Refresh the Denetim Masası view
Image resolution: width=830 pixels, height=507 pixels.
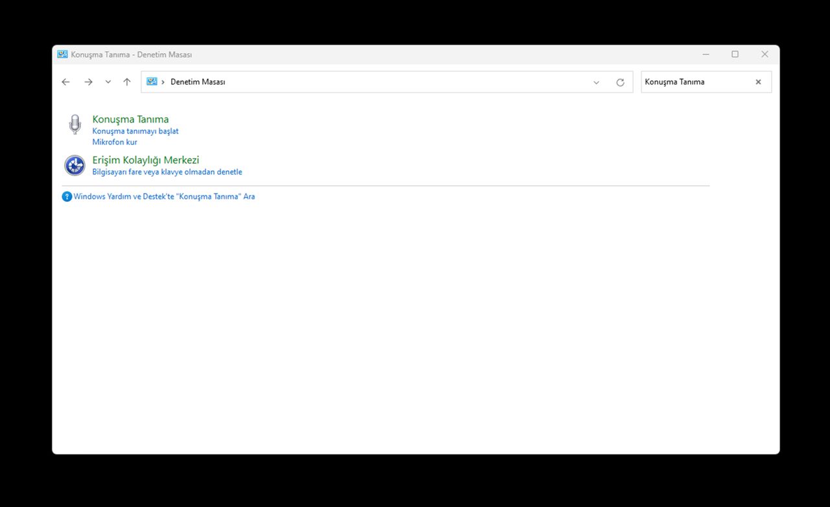click(x=620, y=82)
